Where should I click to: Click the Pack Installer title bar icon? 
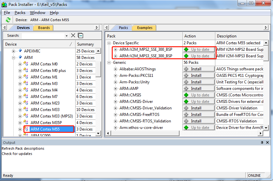click(x=4, y=5)
